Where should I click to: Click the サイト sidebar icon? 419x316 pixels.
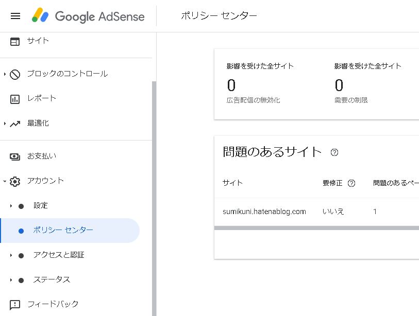[x=15, y=42]
